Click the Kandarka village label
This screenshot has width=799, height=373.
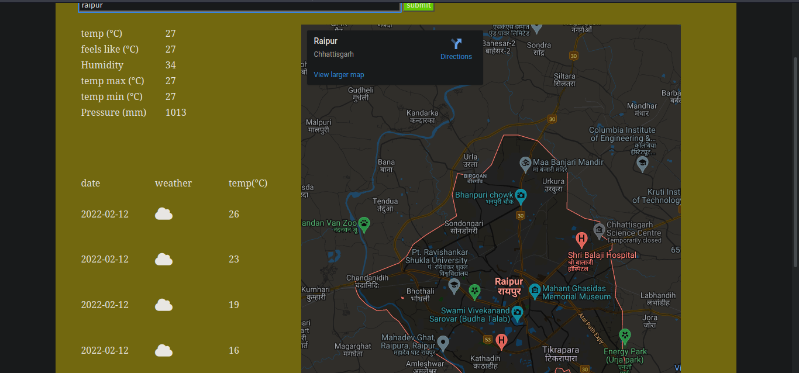422,117
